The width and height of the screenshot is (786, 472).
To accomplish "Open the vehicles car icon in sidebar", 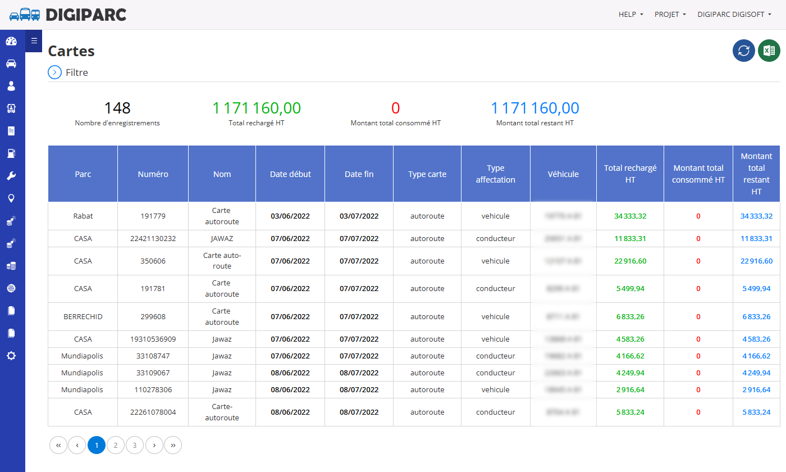I will click(x=11, y=63).
